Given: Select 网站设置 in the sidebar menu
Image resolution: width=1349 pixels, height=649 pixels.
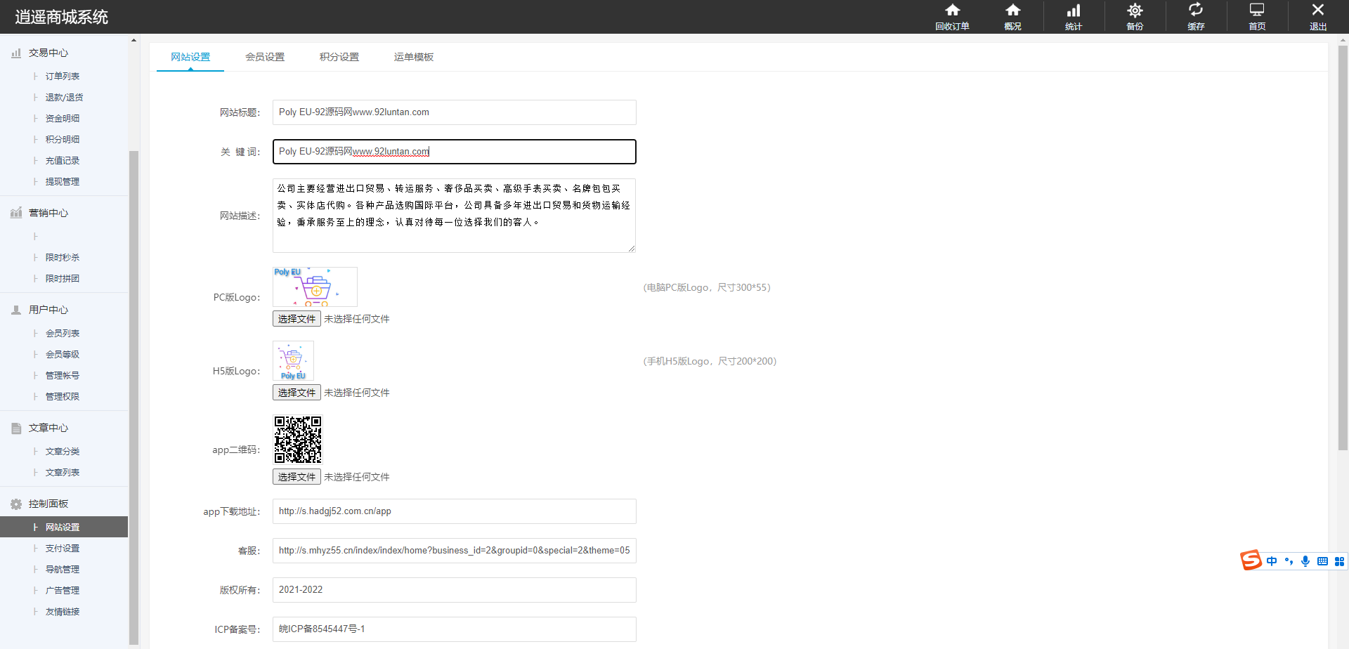Looking at the screenshot, I should click(64, 527).
